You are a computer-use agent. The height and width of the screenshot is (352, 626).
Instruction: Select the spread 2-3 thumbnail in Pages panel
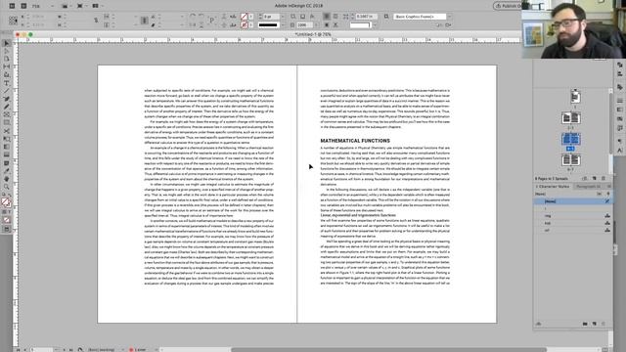point(571,118)
